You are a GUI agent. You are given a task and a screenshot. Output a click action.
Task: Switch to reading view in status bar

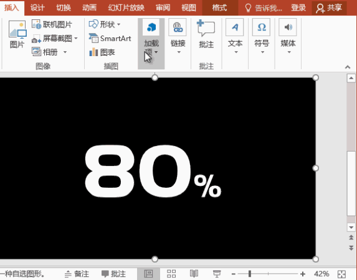pyautogui.click(x=194, y=274)
